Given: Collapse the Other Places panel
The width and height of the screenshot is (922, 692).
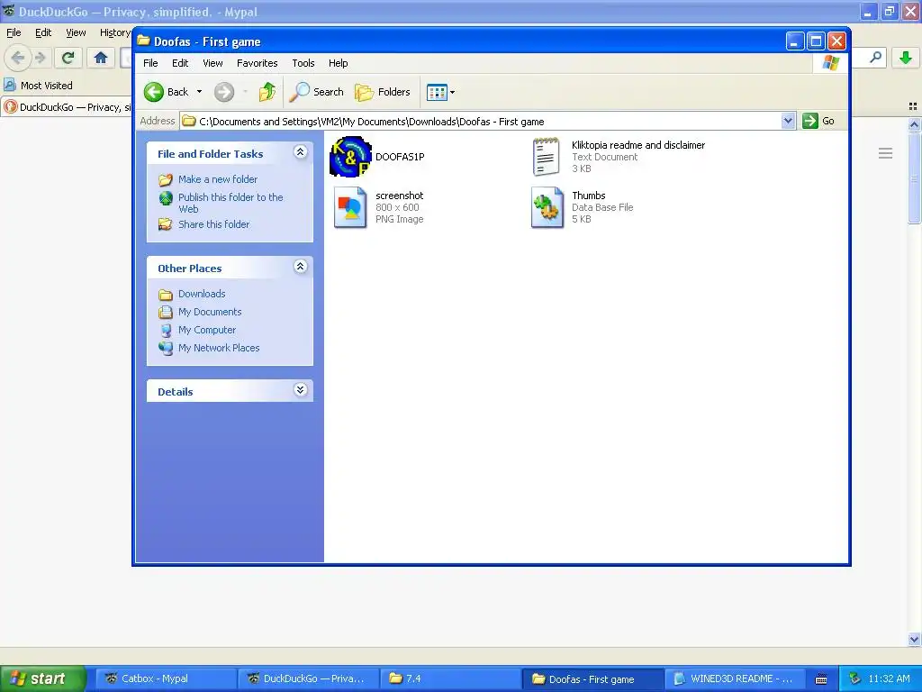Looking at the screenshot, I should [300, 267].
